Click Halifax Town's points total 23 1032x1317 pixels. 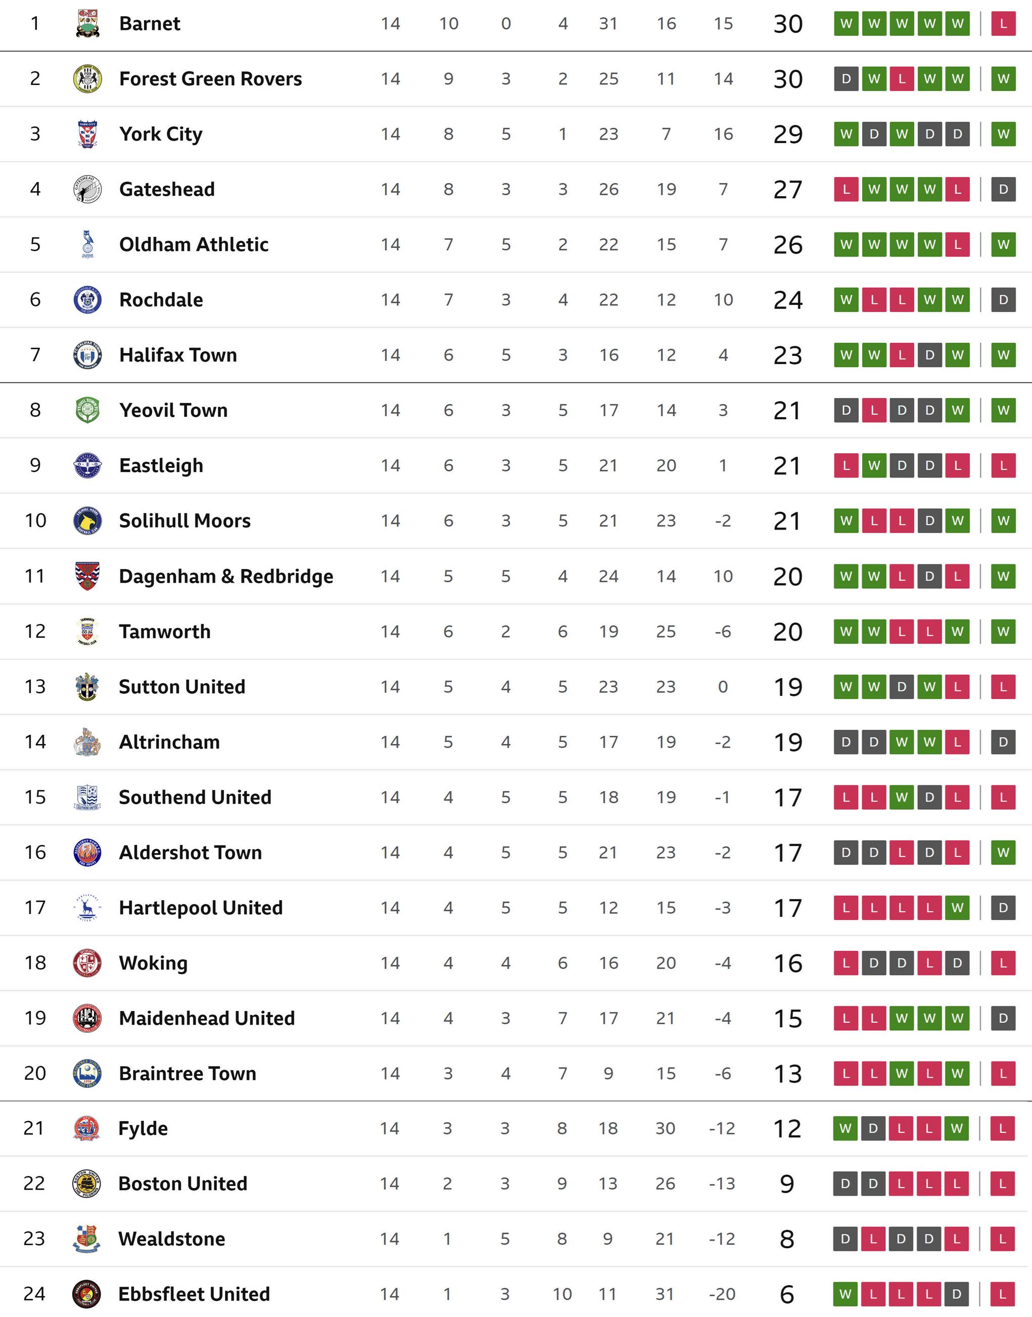[x=787, y=356]
